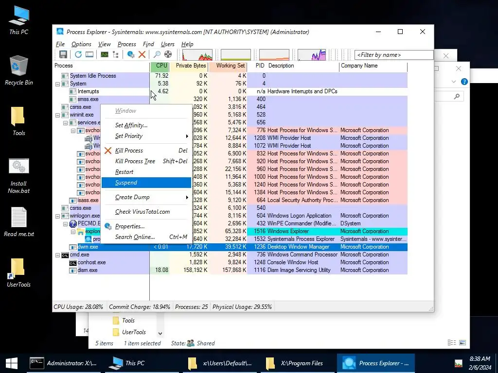Viewport: 498px width, 373px height.
Task: Select the conhost.exe process row
Action: [230, 262]
